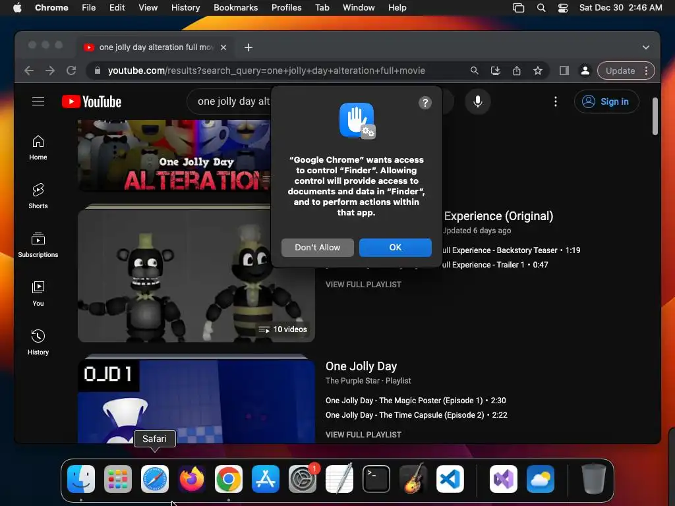The image size is (675, 506).
Task: Open the Chrome profile avatar menu
Action: pyautogui.click(x=585, y=70)
